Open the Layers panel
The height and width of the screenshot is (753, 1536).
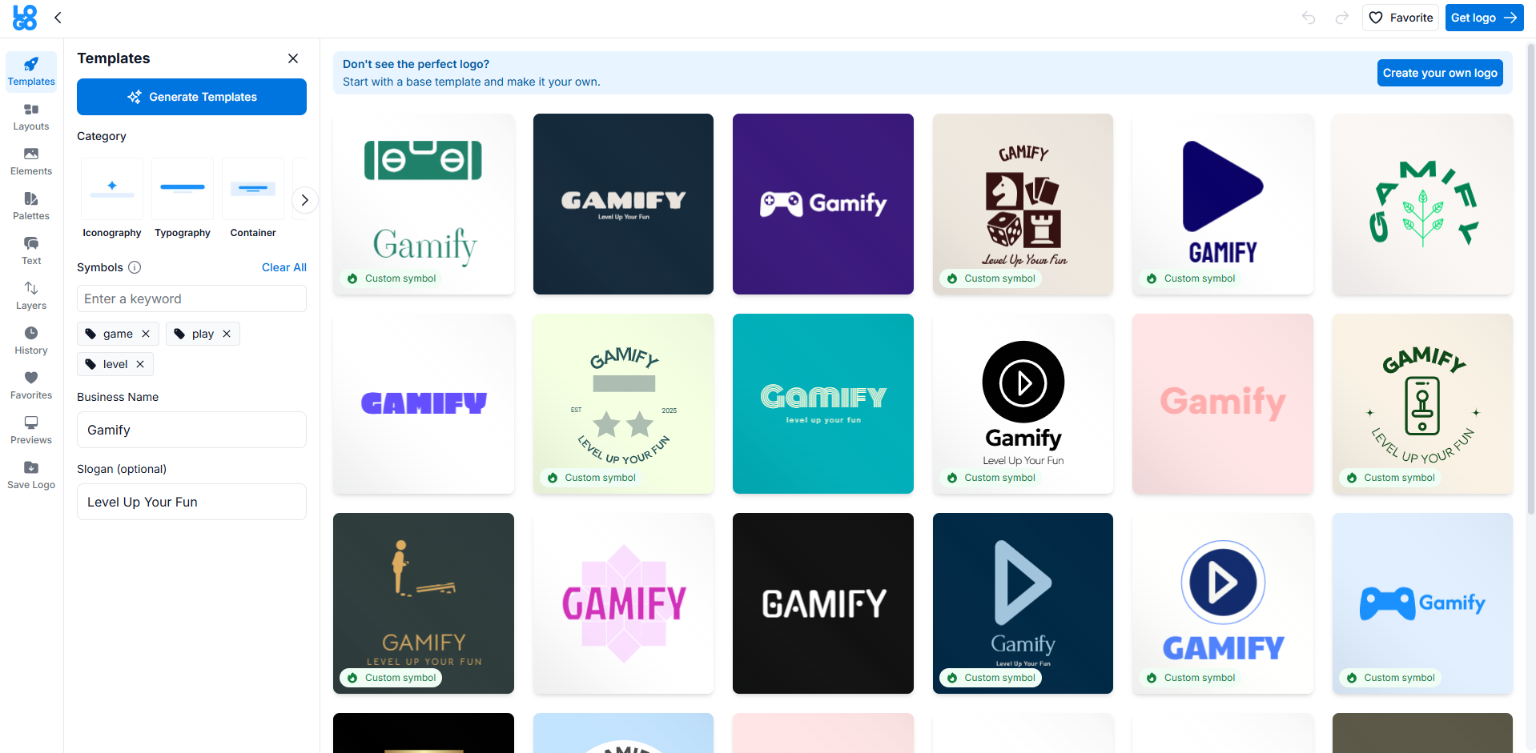coord(30,295)
